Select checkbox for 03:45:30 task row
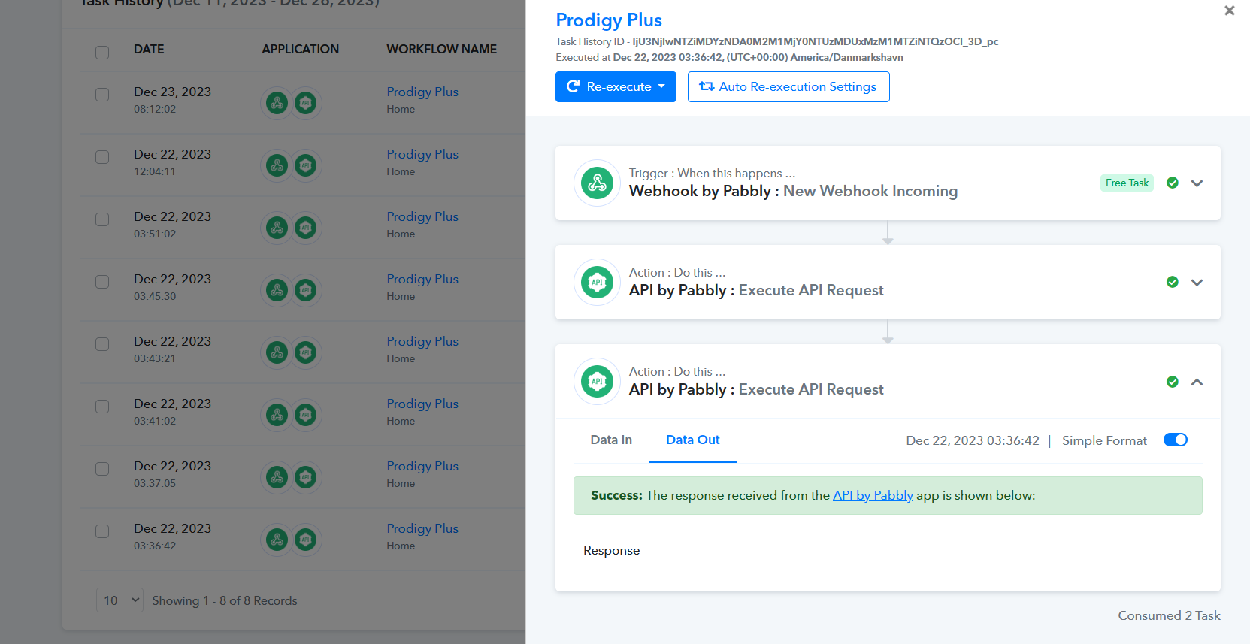The height and width of the screenshot is (644, 1250). (x=102, y=282)
